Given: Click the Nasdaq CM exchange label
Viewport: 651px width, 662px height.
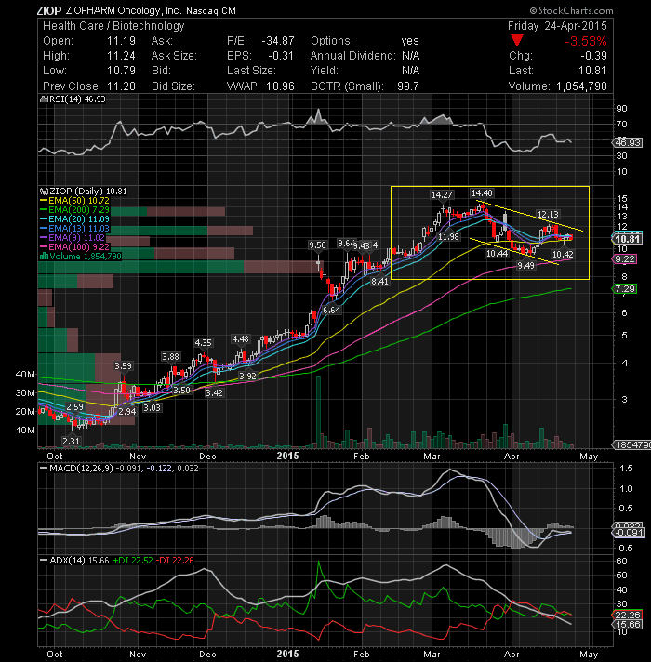Looking at the screenshot, I should (211, 11).
